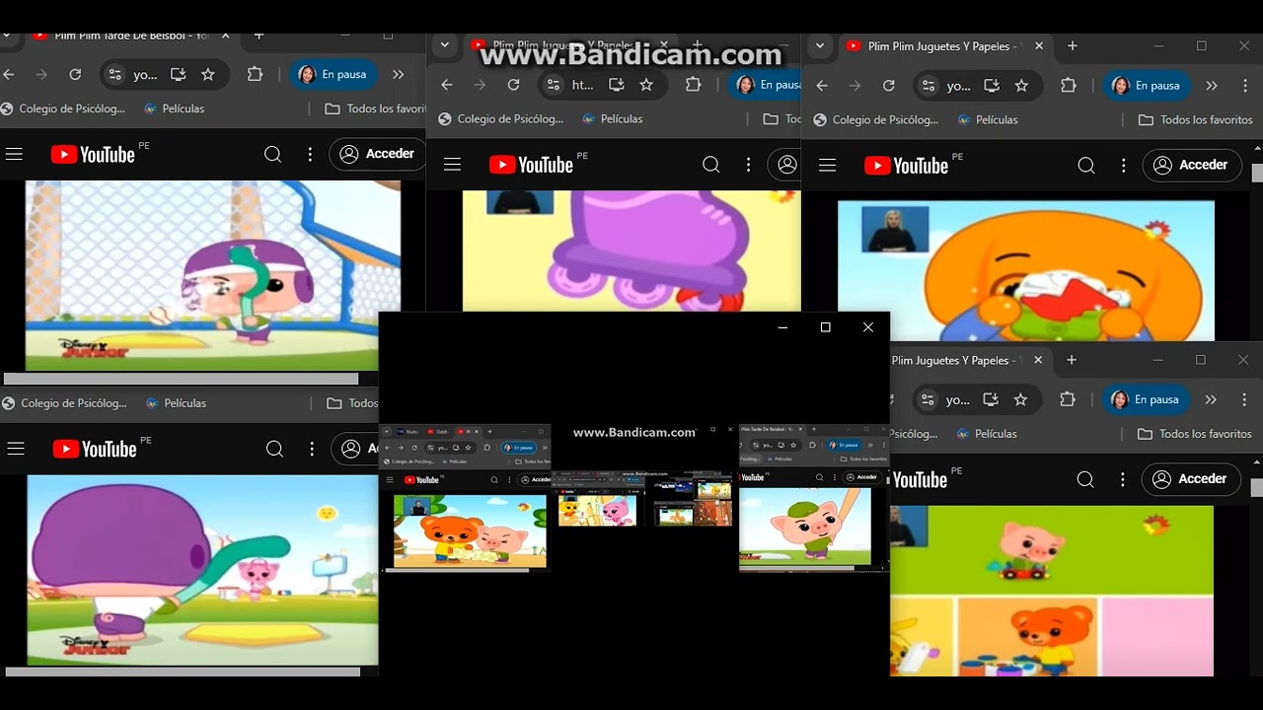This screenshot has height=710, width=1263.
Task: Click the baseball batter video in the Tarde De Beisbol window
Action: point(213,275)
